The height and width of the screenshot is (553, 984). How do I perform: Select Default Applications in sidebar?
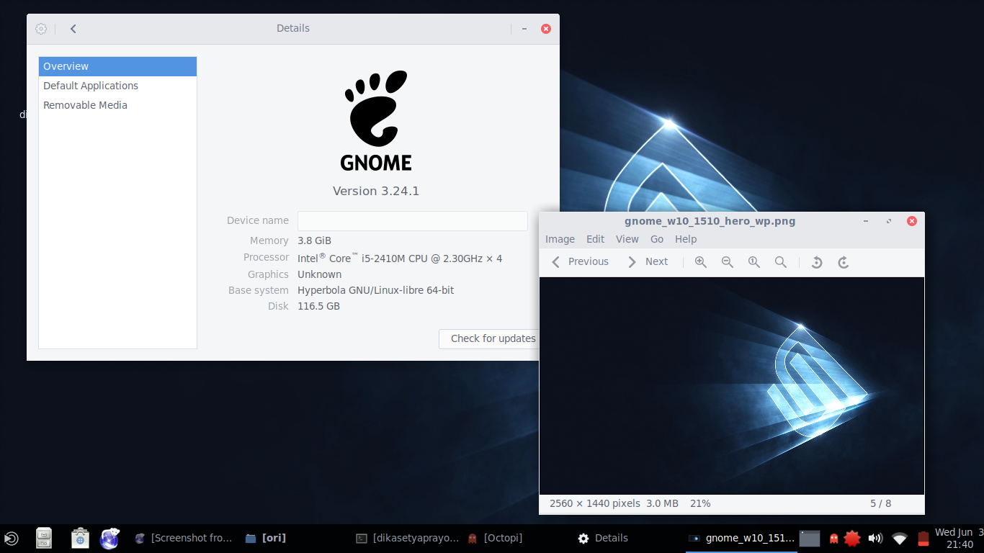117,86
